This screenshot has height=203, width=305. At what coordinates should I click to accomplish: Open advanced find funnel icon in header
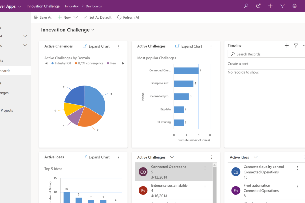tap(282, 6)
